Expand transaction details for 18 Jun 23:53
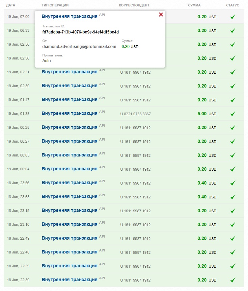This screenshot has height=291, width=248. click(x=70, y=197)
